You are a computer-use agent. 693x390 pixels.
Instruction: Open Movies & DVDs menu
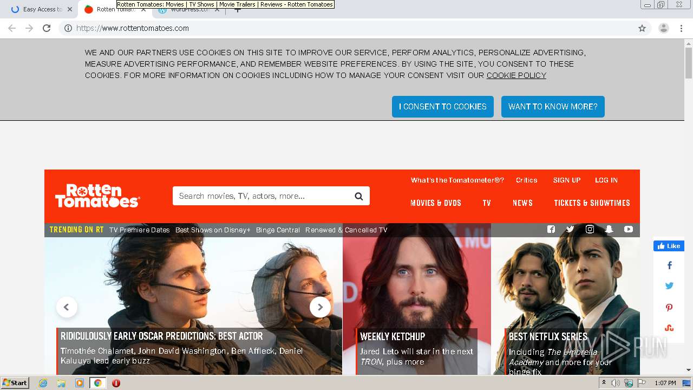tap(436, 203)
